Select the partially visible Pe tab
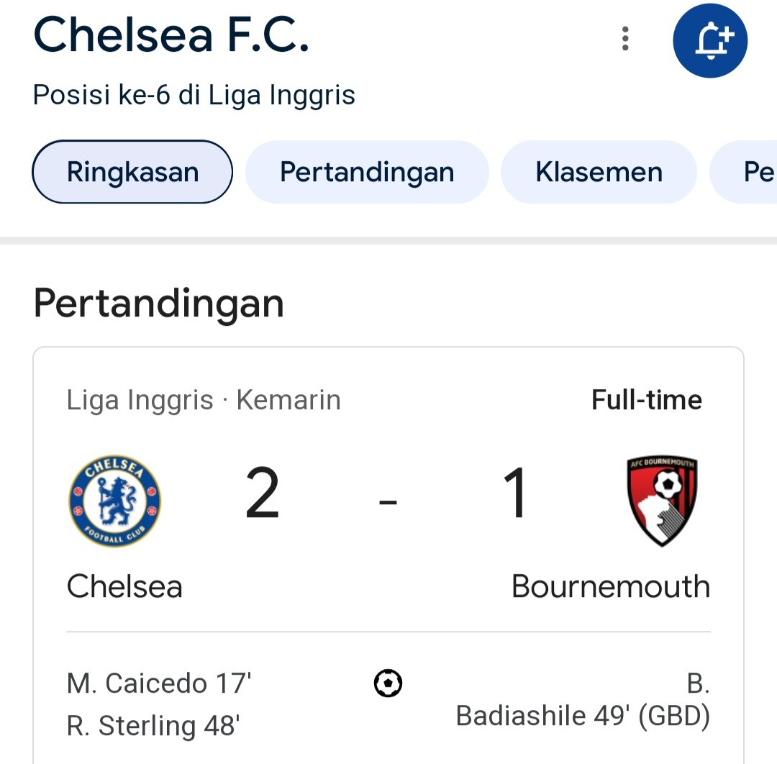 [x=744, y=172]
